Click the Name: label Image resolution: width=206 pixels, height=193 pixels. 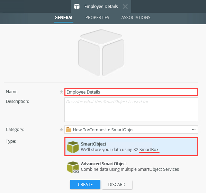coord(12,91)
